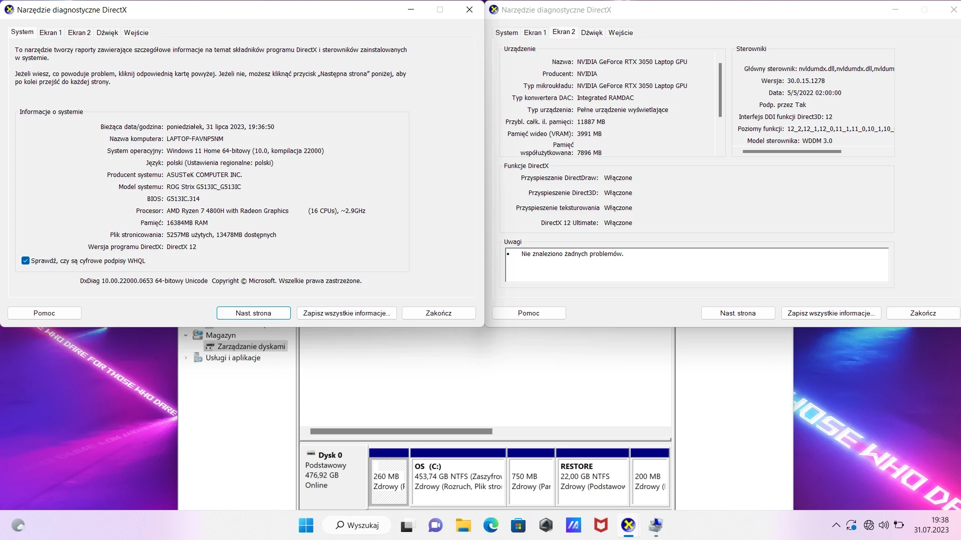Click Zapisz wszystkie informacje in right window
This screenshot has height=540, width=961.
point(831,313)
